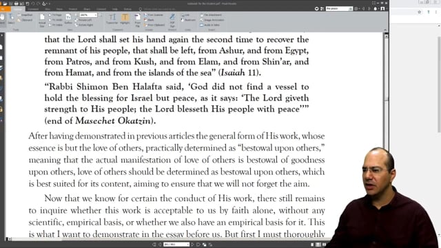This screenshot has height=248, width=441.
Task: Switch to the Protect ribbon tab
Action: pyautogui.click(x=73, y=9)
